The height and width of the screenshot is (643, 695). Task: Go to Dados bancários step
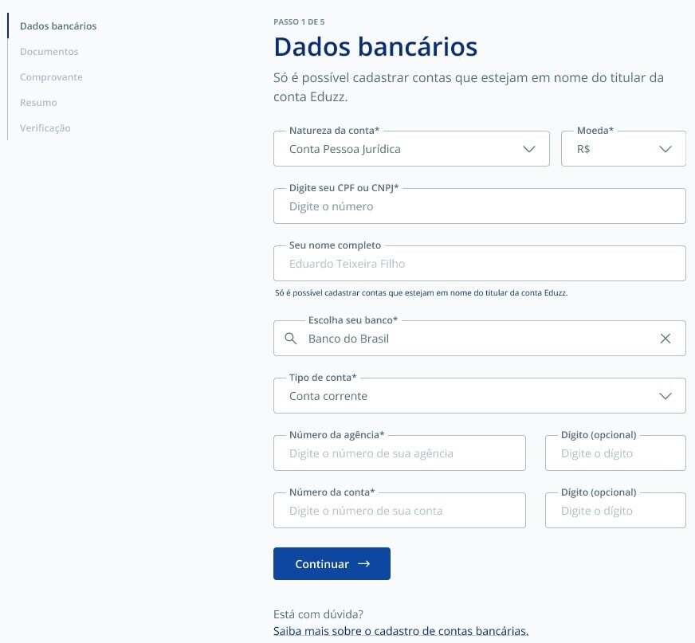point(58,26)
